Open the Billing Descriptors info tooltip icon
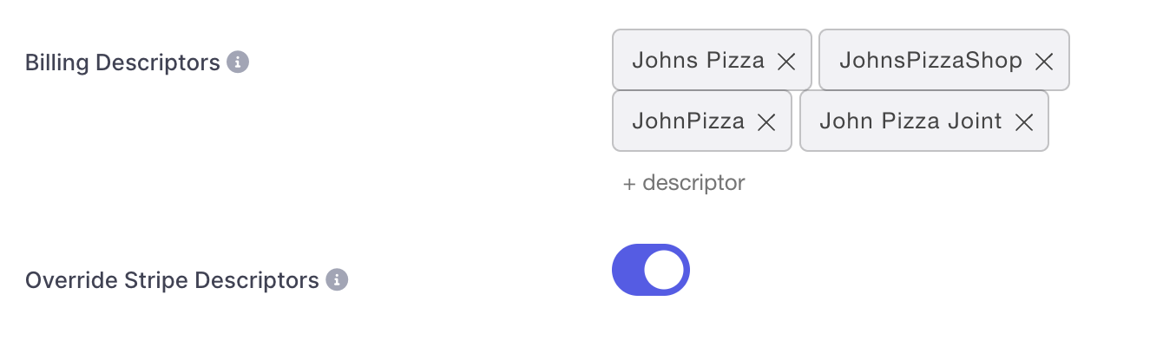1163x347 pixels. point(238,62)
